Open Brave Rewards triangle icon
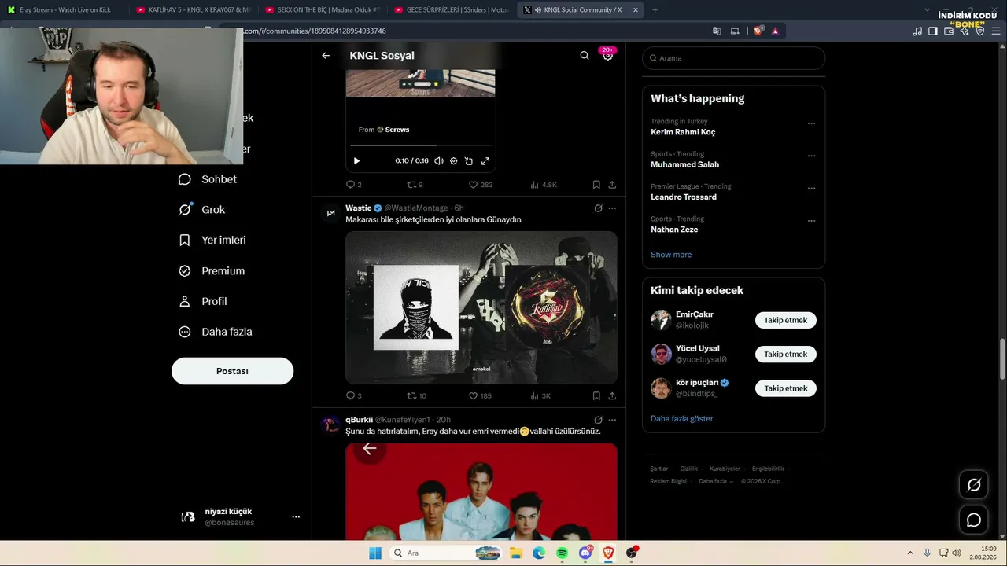 click(775, 31)
